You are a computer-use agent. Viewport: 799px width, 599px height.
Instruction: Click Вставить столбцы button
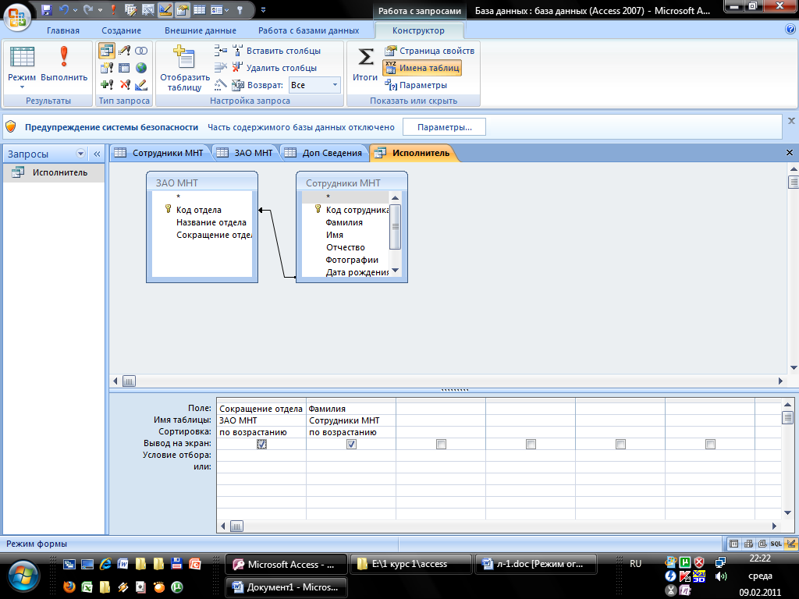pyautogui.click(x=277, y=51)
